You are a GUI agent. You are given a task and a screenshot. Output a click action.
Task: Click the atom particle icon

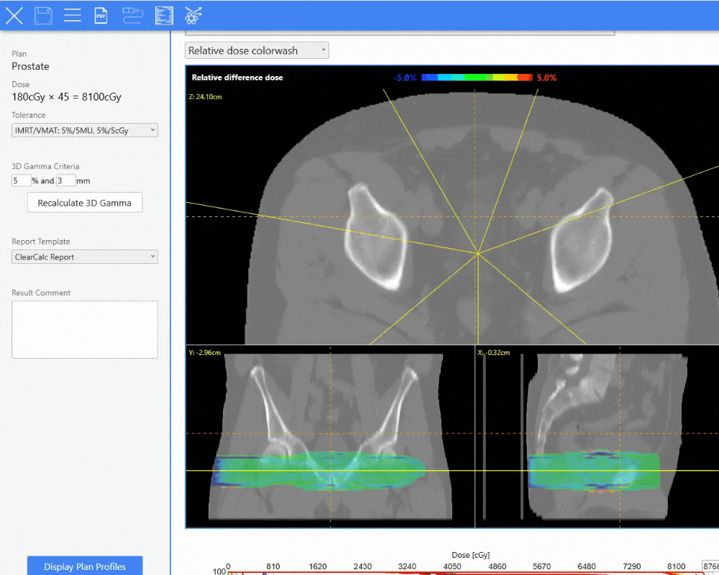tap(193, 15)
